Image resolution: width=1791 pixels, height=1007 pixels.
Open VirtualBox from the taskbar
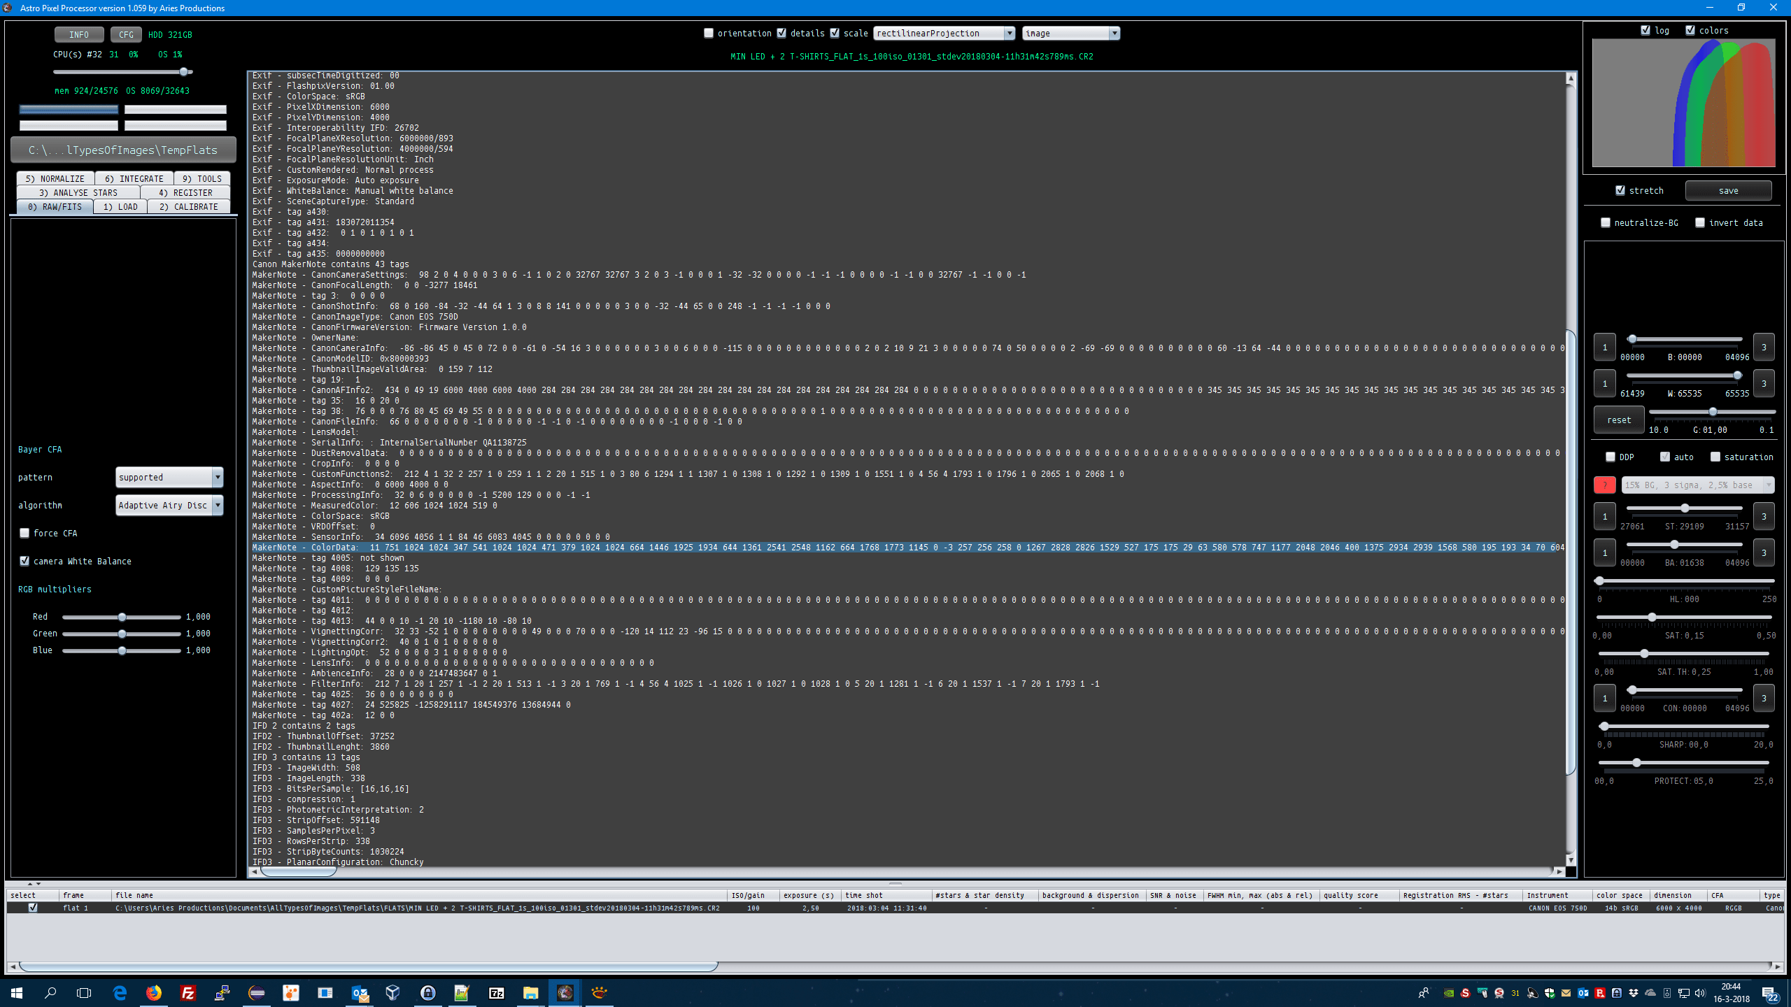click(x=392, y=992)
